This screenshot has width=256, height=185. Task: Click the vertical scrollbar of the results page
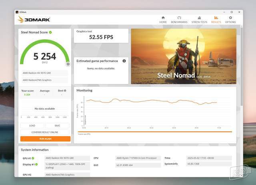pos(242,66)
